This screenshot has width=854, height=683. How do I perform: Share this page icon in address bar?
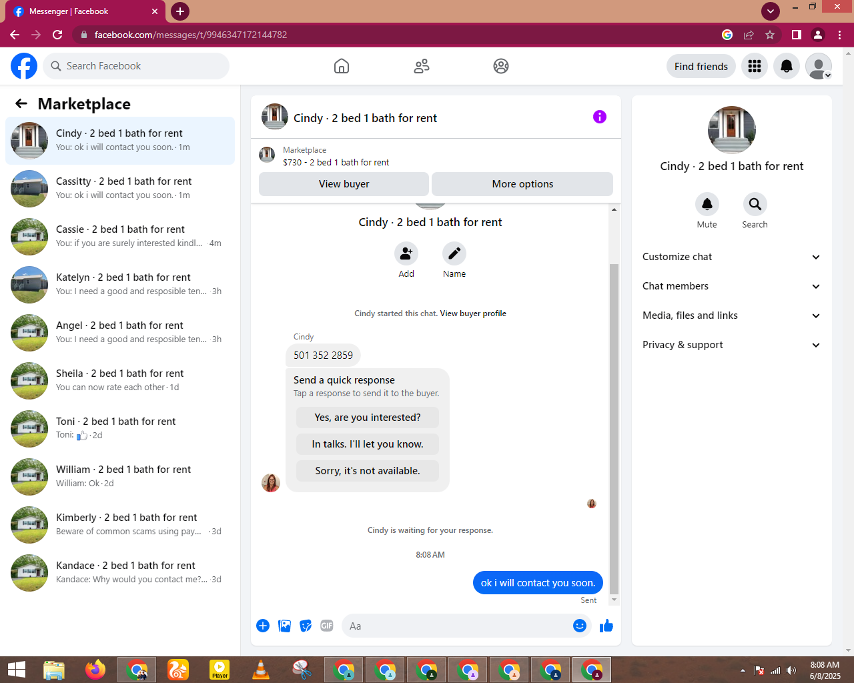pos(749,35)
